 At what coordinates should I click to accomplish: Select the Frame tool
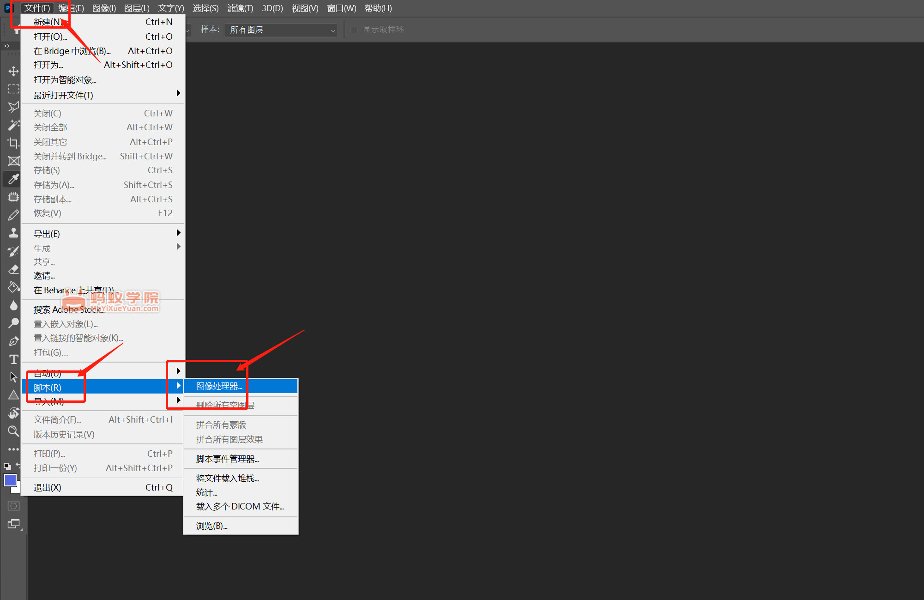tap(13, 161)
